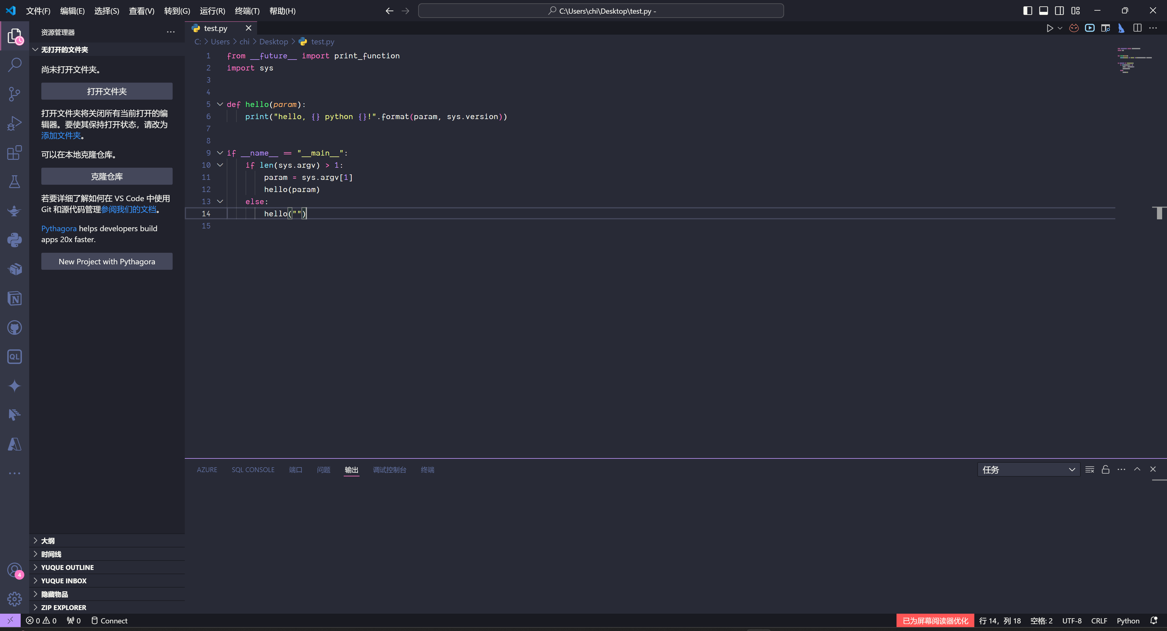Toggle primary sidebar visibility in title bar
Screen dimensions: 1167x631
pos(1028,11)
